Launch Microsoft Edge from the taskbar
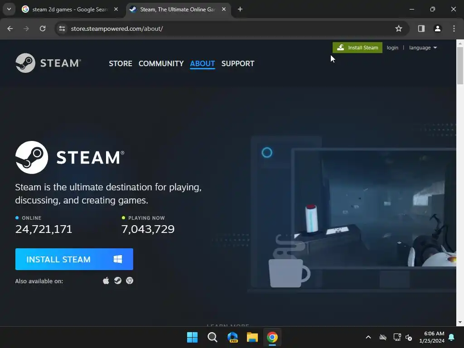 point(232,337)
